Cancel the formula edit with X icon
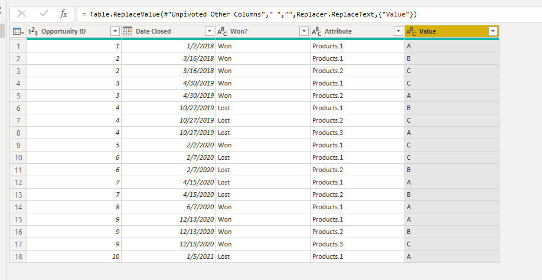 point(22,14)
